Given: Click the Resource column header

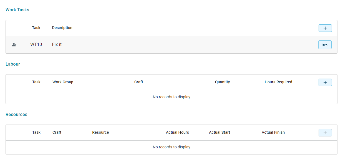Looking at the screenshot, I should [x=100, y=132].
